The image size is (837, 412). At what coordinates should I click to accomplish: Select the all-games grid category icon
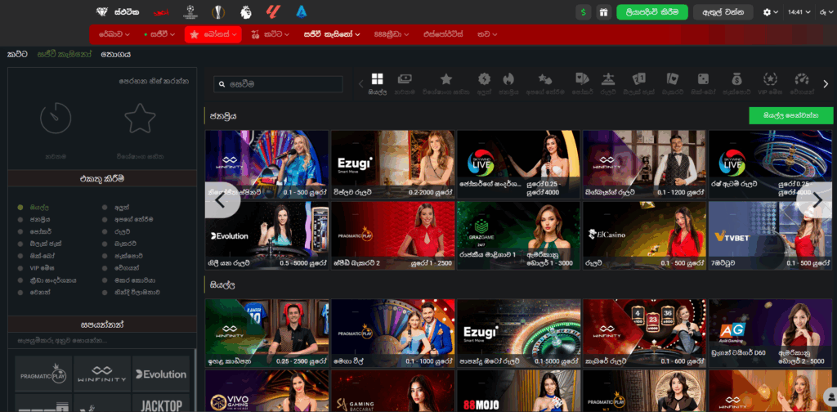click(378, 79)
